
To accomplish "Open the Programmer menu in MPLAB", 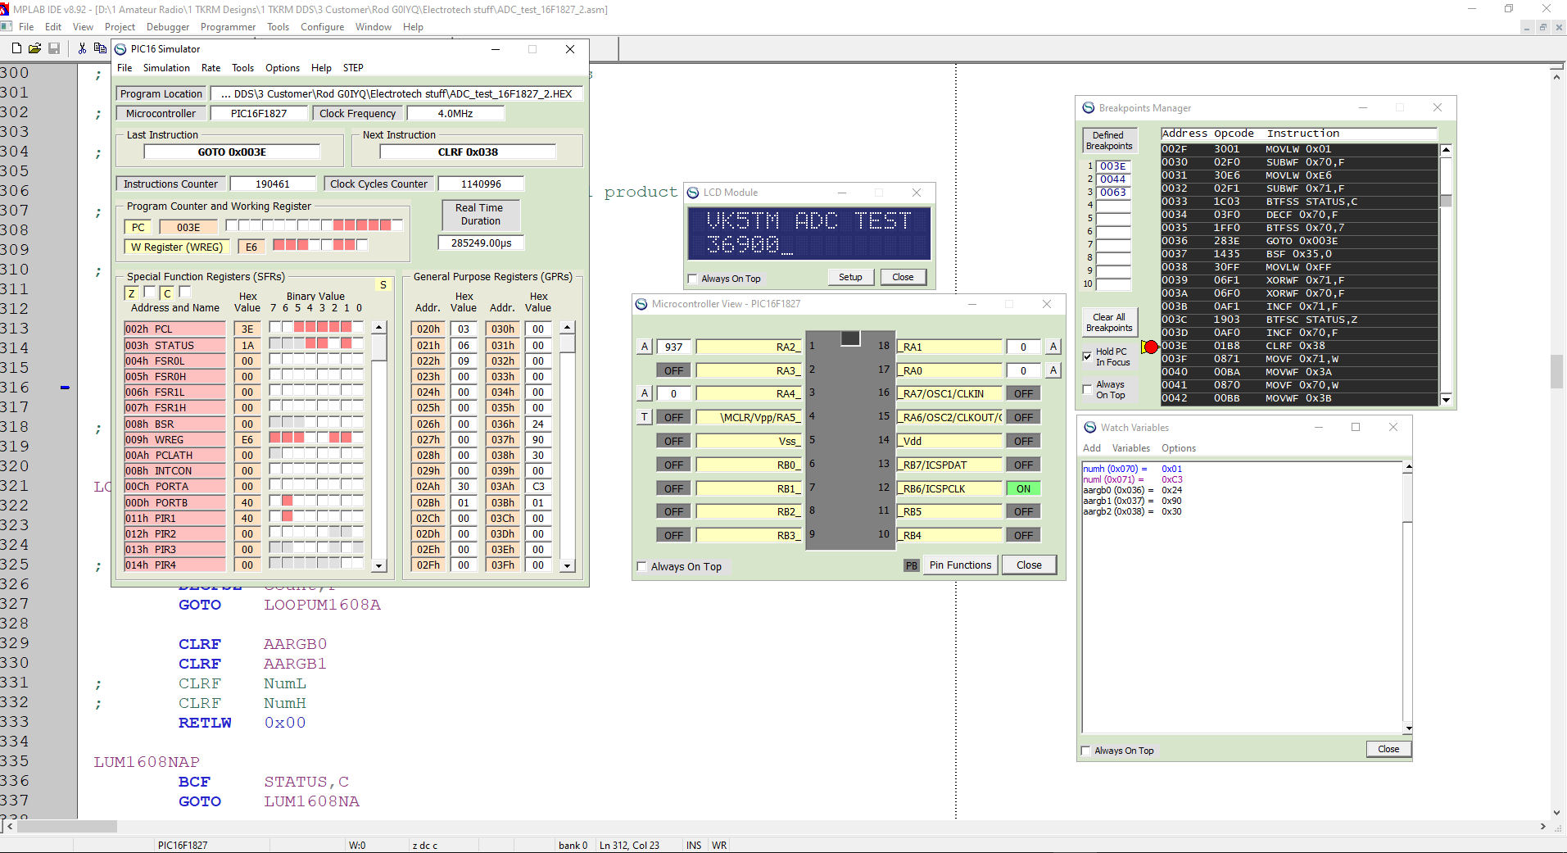I will click(228, 26).
